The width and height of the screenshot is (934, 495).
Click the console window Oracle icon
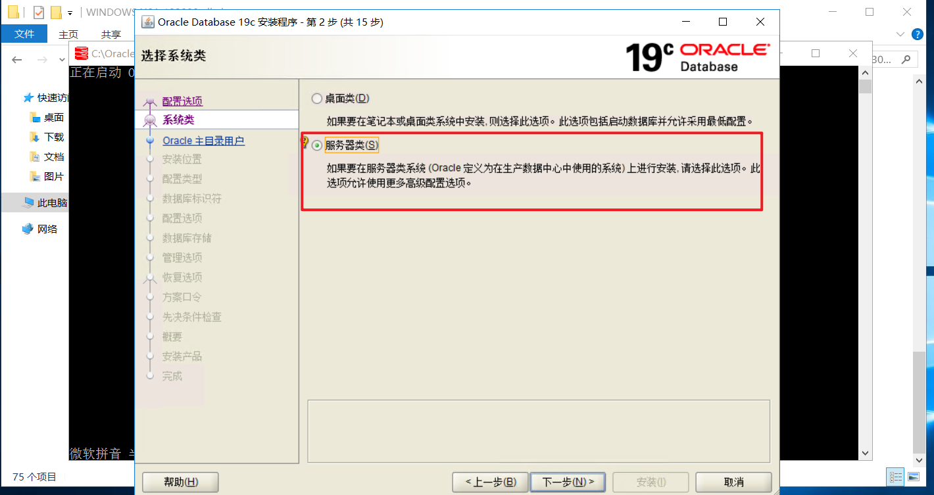[x=82, y=53]
